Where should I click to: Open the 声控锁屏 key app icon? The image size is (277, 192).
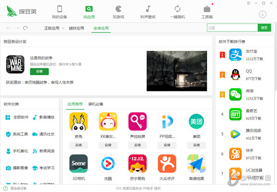(138, 121)
